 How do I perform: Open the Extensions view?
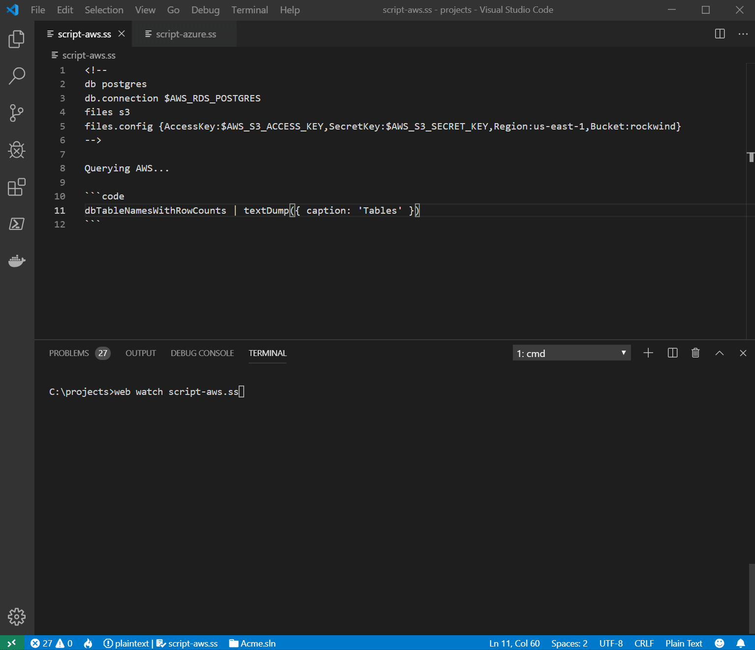(17, 187)
